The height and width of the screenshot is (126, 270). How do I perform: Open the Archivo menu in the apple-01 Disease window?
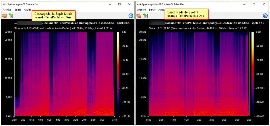click(x=7, y=10)
